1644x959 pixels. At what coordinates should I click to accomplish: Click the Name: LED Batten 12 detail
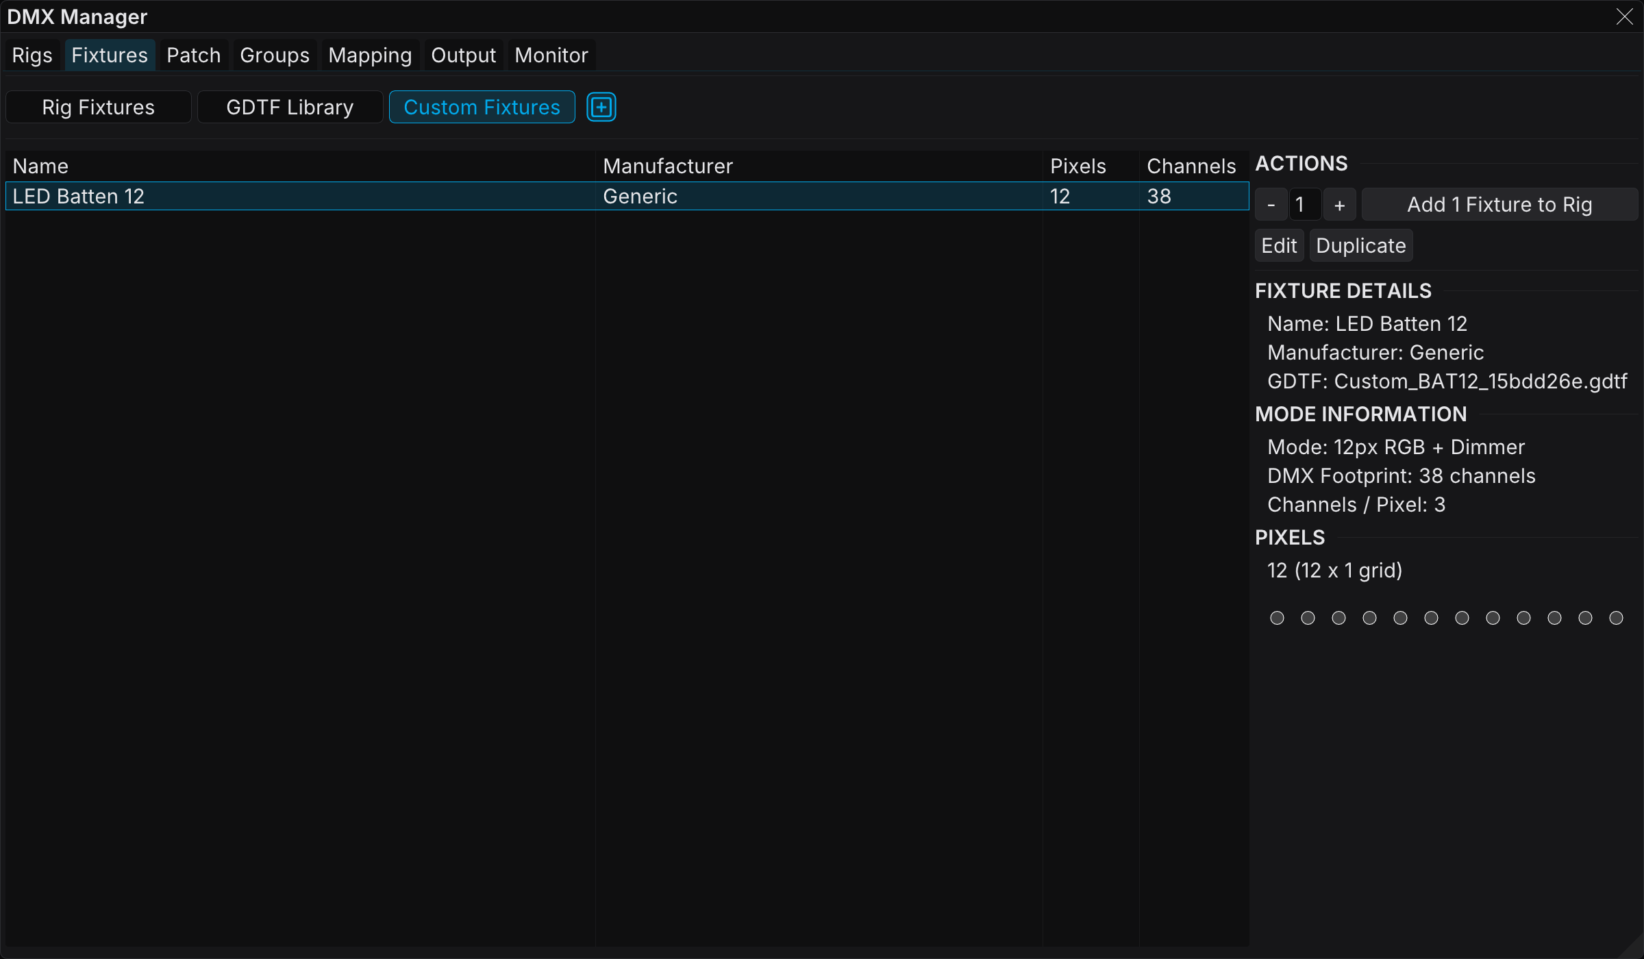tap(1367, 324)
